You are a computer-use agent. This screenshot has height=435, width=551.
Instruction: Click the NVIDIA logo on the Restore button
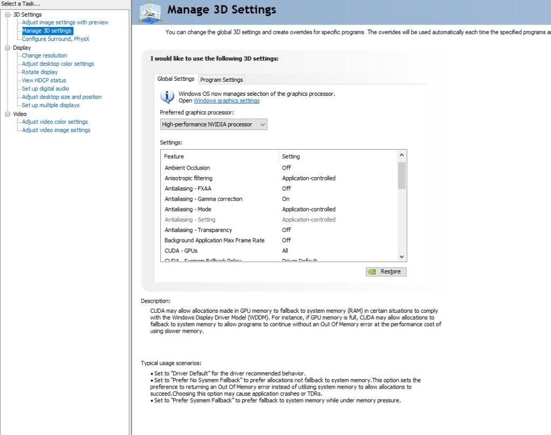click(x=372, y=271)
